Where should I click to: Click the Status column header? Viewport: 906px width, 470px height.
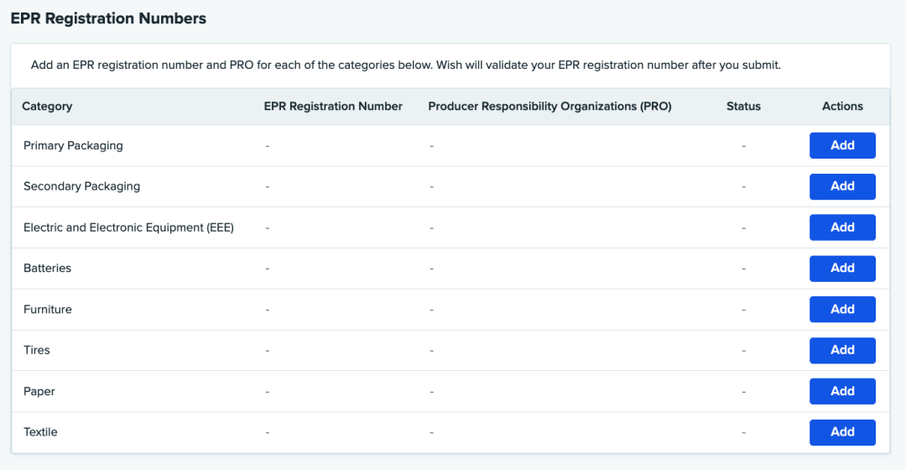pyautogui.click(x=743, y=107)
